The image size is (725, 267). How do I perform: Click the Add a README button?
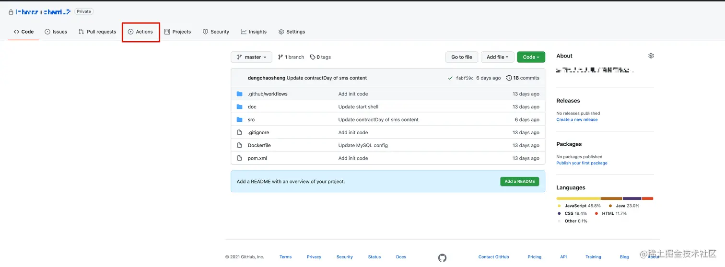[520, 182]
